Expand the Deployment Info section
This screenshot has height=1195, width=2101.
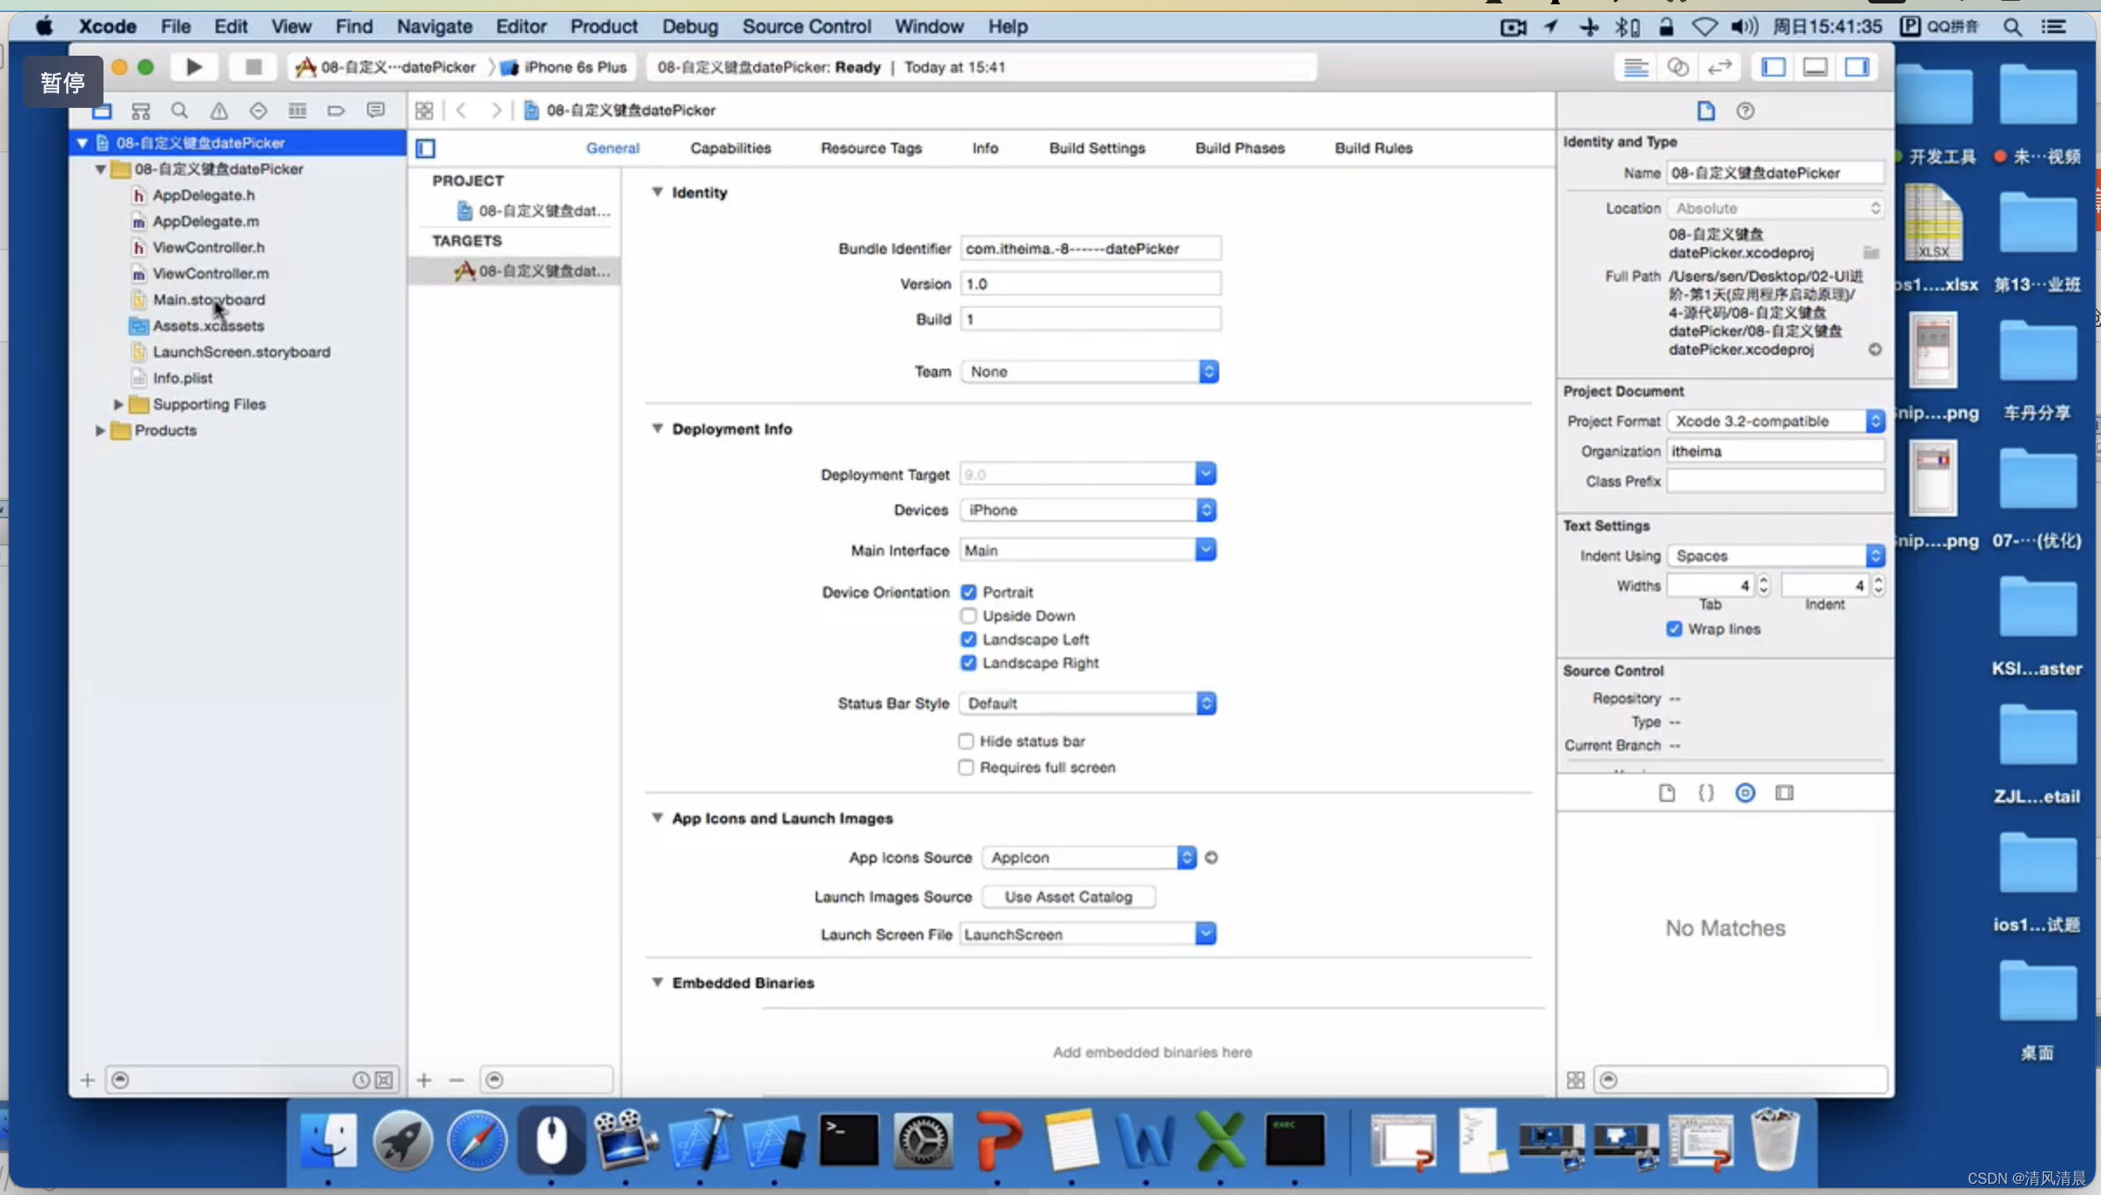pyautogui.click(x=657, y=429)
